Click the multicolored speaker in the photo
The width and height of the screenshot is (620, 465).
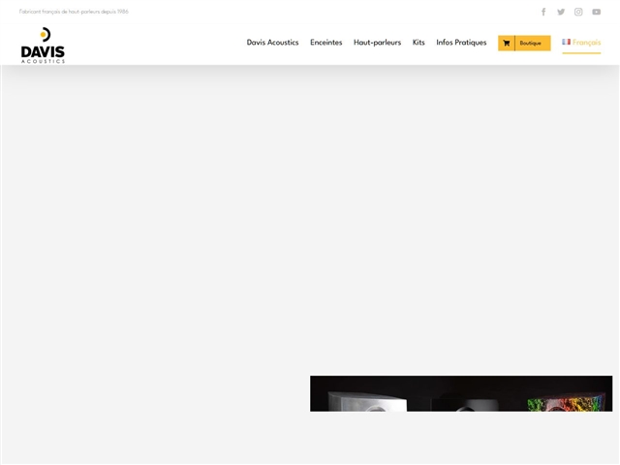569,401
